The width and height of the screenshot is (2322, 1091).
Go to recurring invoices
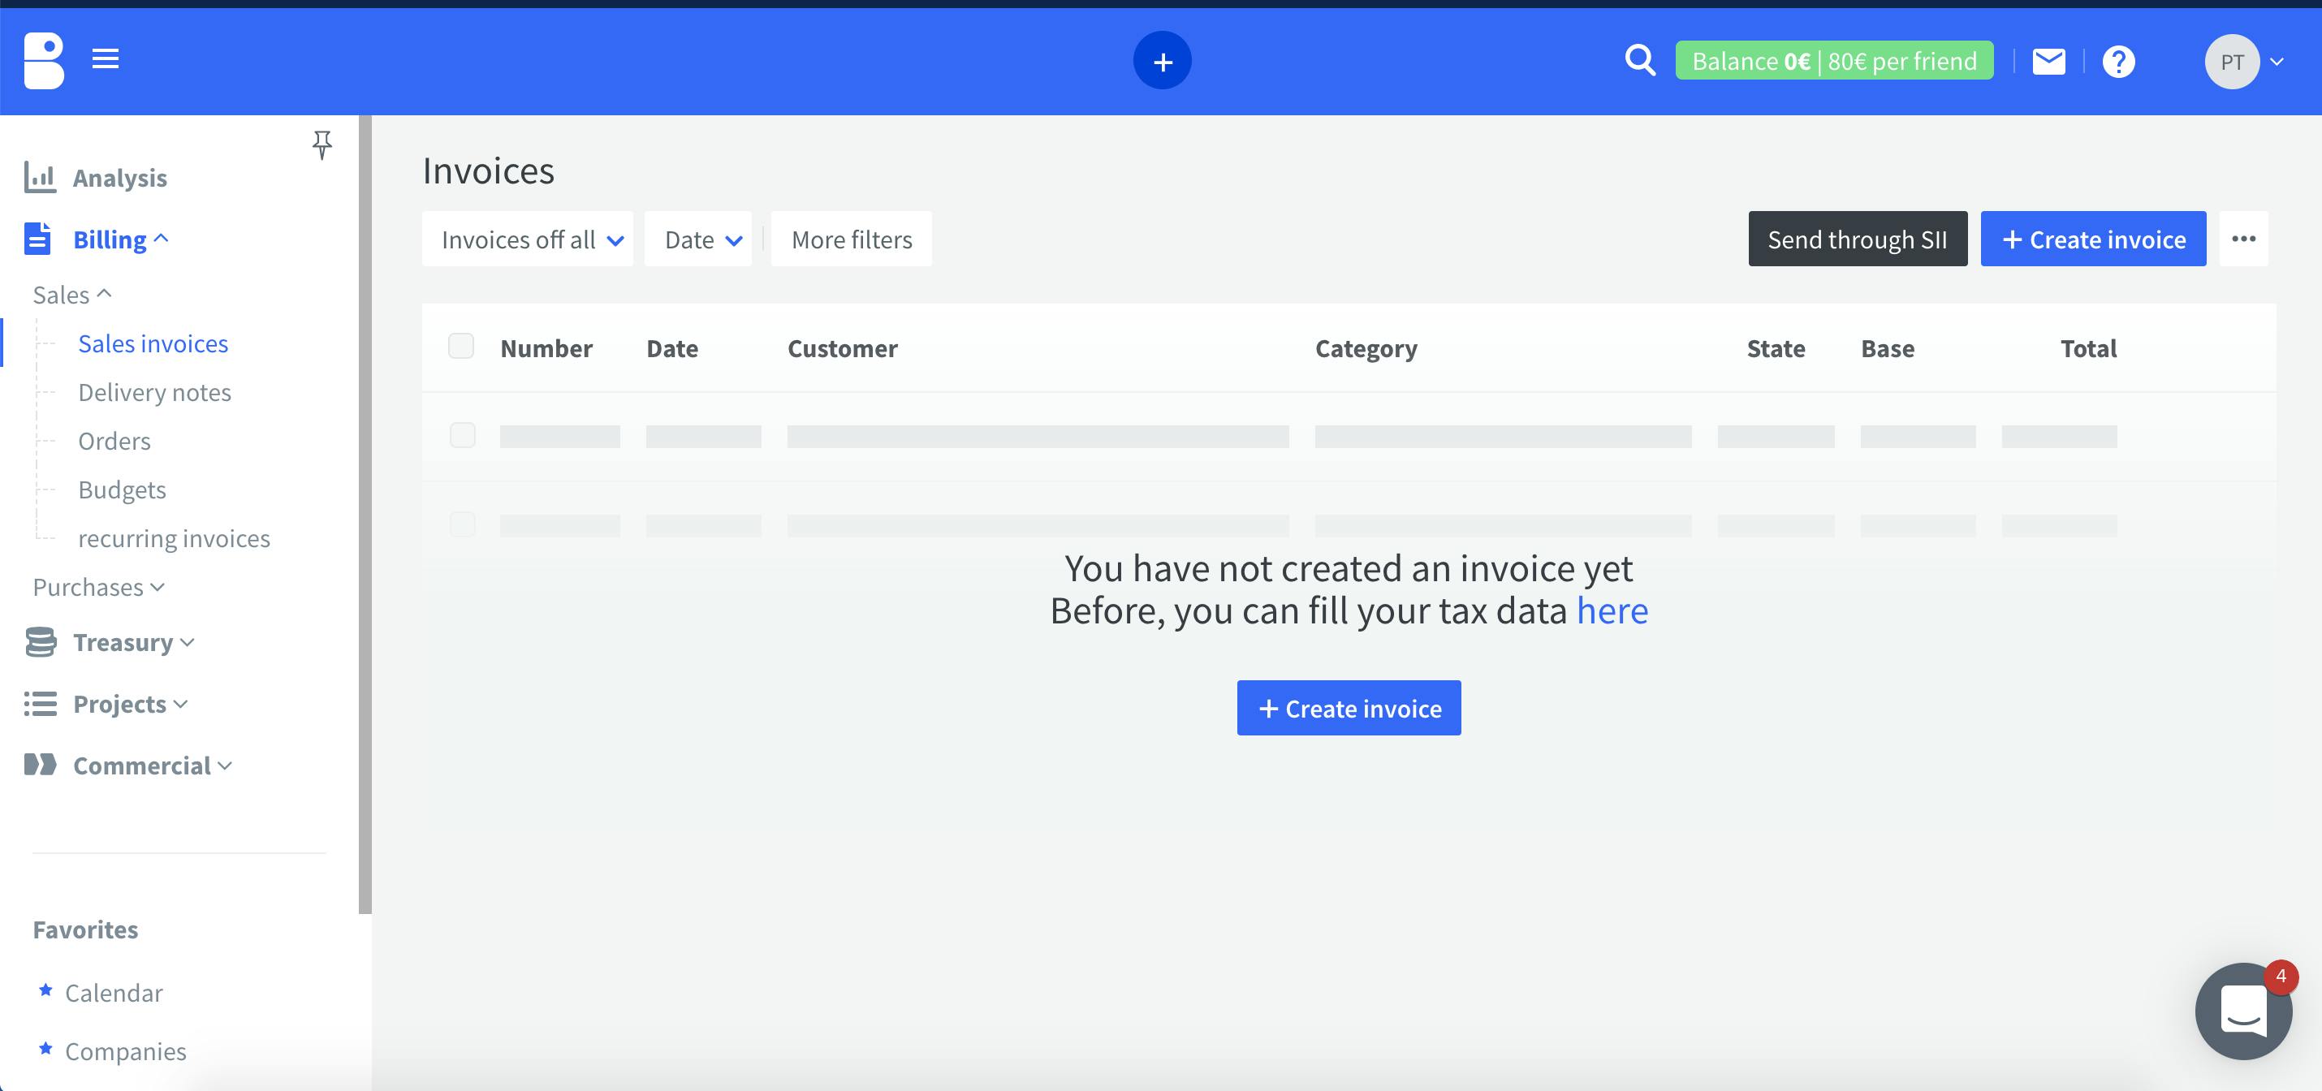click(174, 539)
